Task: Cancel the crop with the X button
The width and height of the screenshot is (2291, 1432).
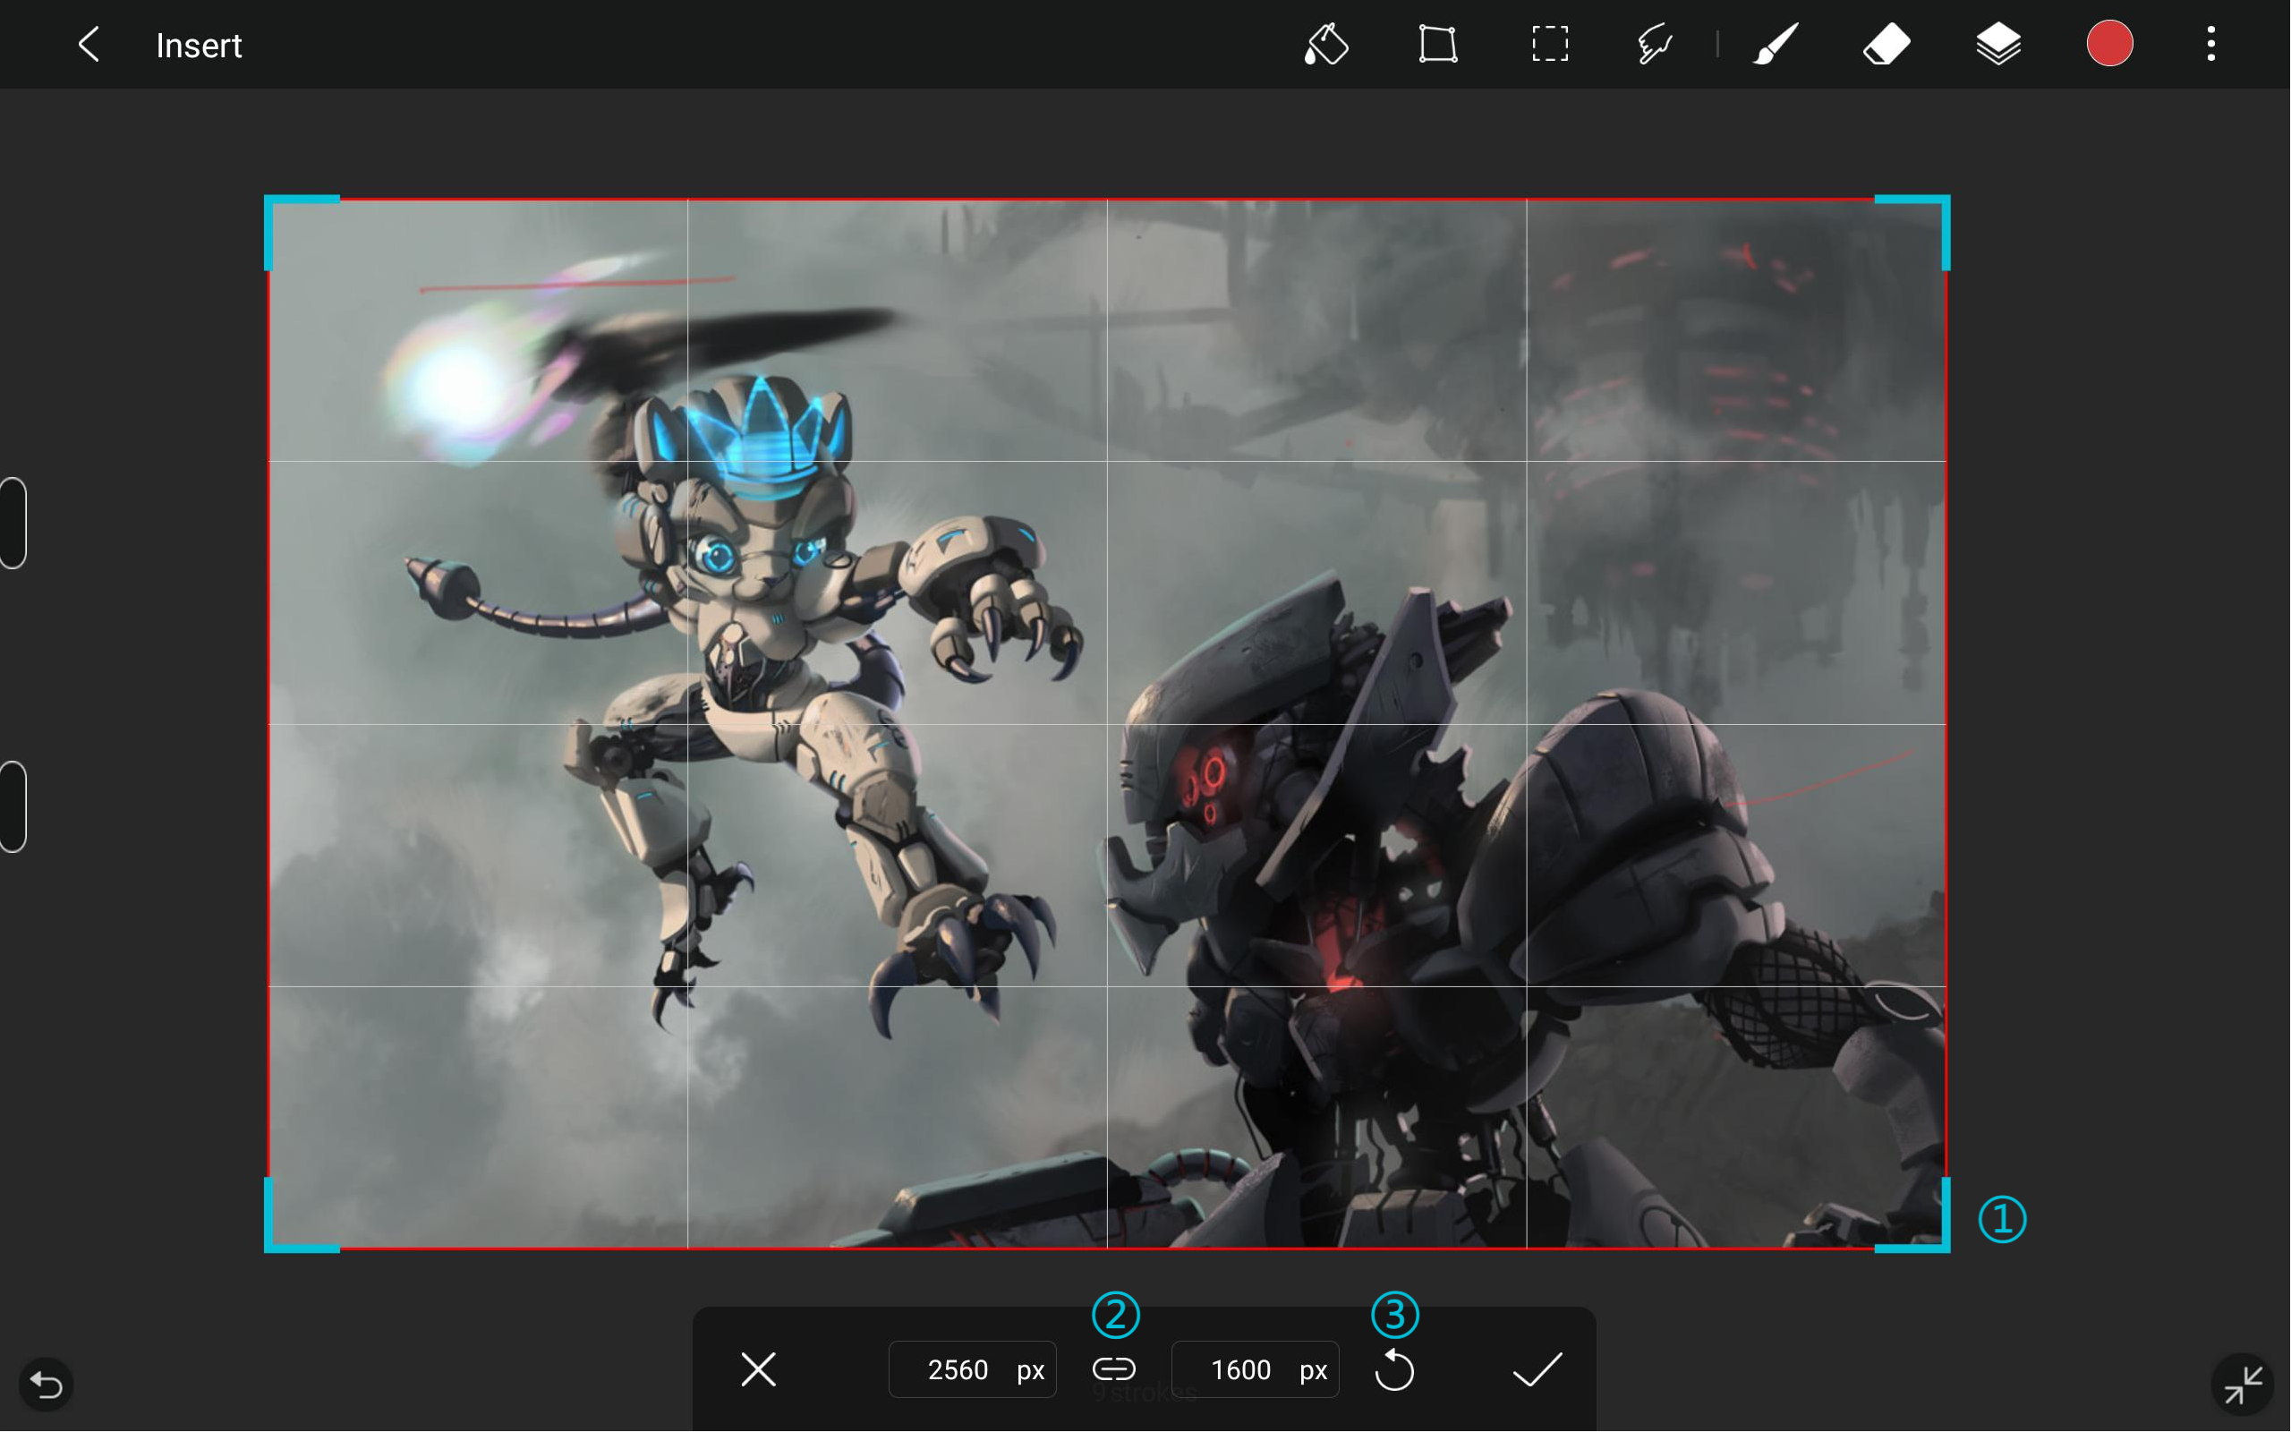Action: click(758, 1369)
